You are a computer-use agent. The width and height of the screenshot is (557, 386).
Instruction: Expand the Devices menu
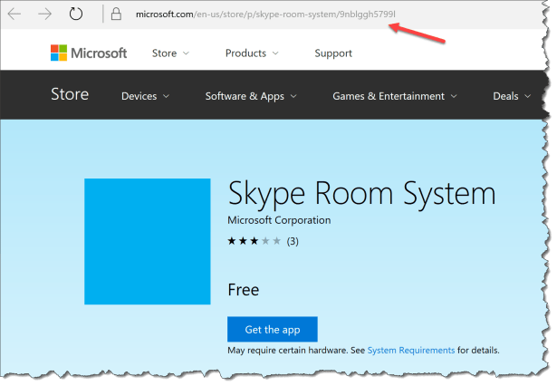click(x=145, y=96)
